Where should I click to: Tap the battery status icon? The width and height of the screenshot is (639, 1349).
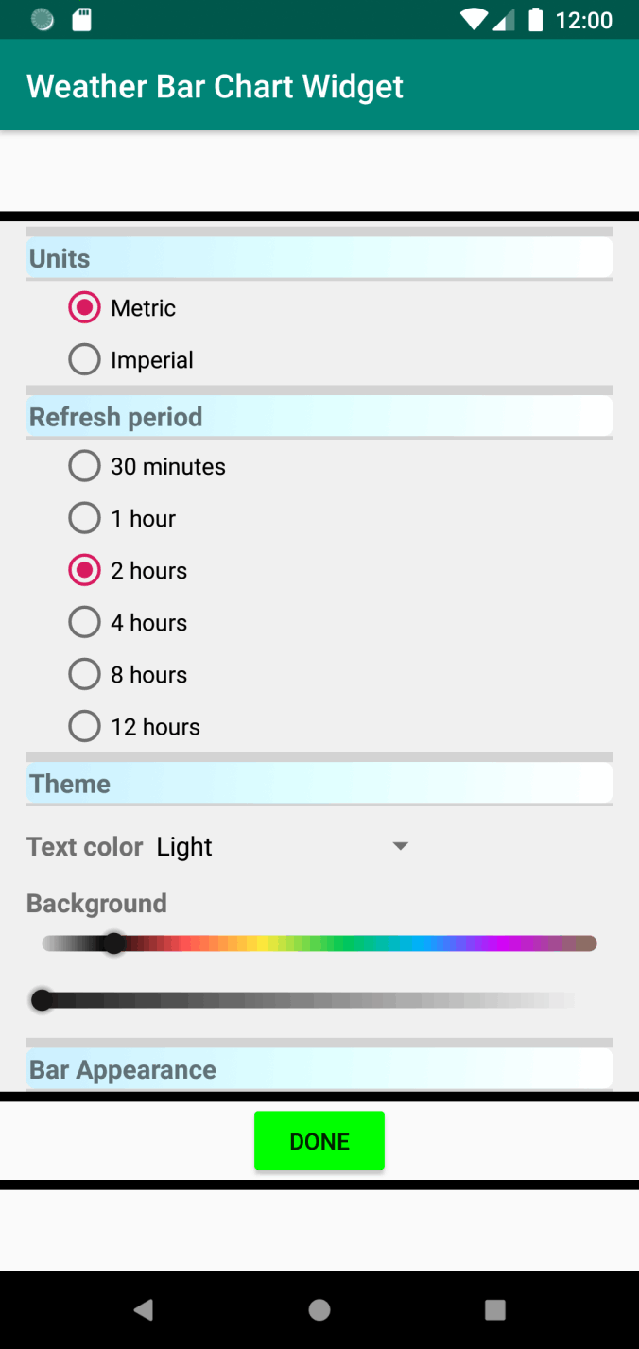[536, 20]
